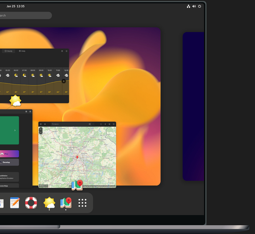
Task: Click the Berlin search field in Maps
Action: coord(71,124)
